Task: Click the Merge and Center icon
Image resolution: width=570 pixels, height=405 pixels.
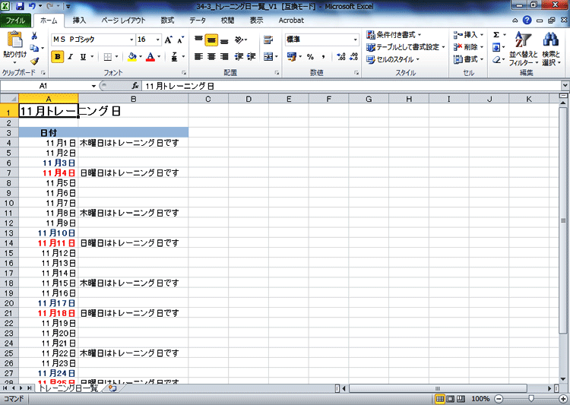Action: pos(268,57)
